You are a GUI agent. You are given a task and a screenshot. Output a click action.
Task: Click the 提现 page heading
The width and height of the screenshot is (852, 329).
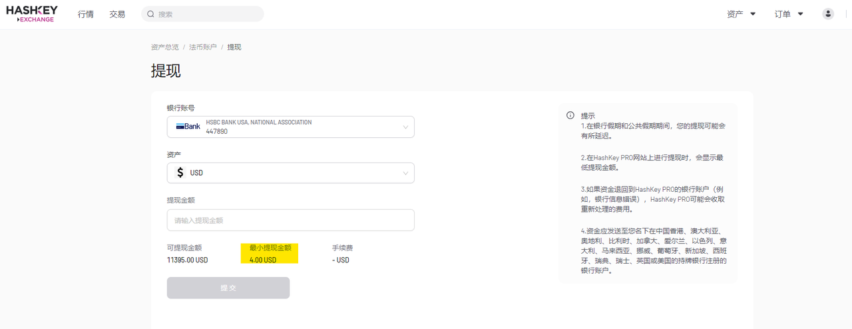[x=166, y=71]
